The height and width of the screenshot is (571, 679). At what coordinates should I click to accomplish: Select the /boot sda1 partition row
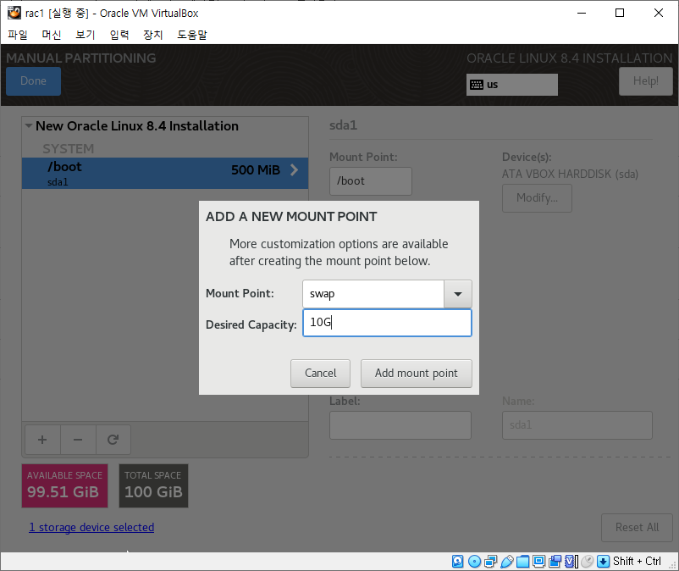(x=165, y=173)
